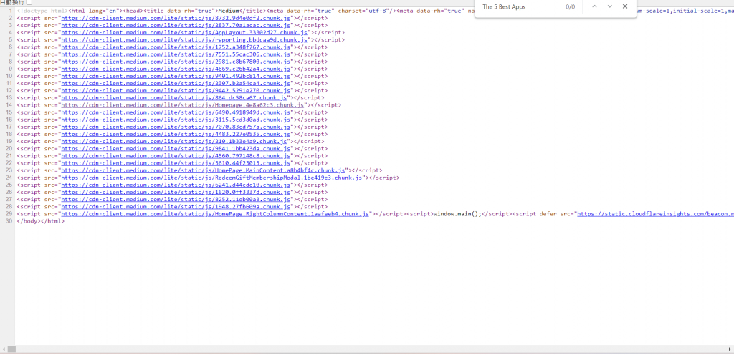Viewport: 734px width, 355px height.
Task: Open the 1948.27fb609a.chunk.js link
Action: pos(176,206)
